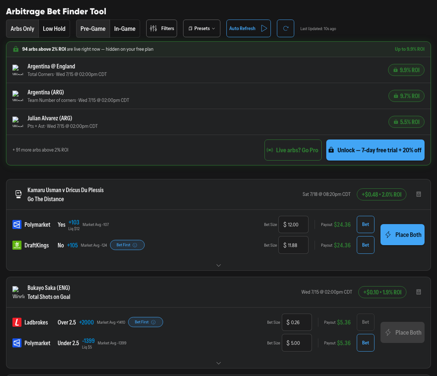
Task: Click the Last Updated 10s ago text
Action: click(x=318, y=29)
